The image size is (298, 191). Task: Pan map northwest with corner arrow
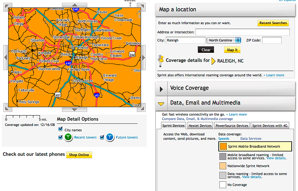[7, 6]
